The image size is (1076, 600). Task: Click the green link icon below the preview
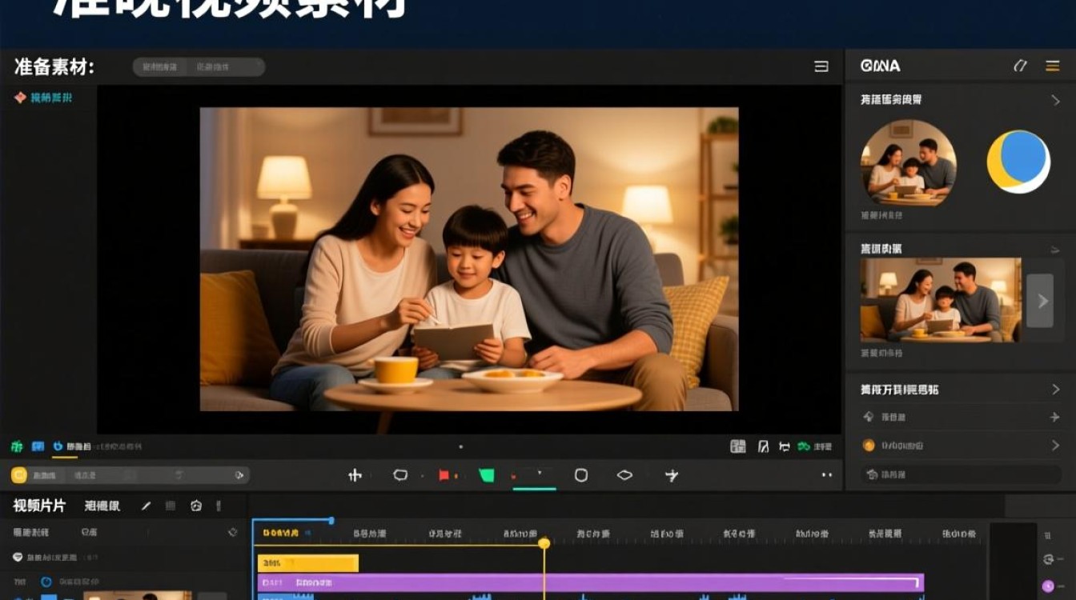tap(803, 446)
